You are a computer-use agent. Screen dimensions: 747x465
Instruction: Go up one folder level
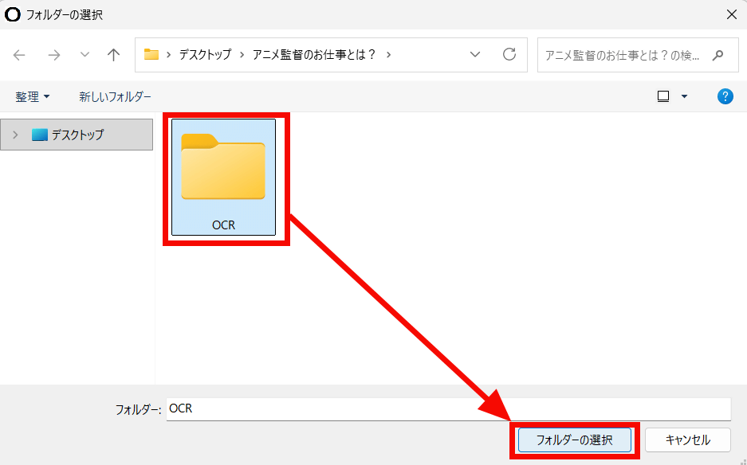tap(113, 55)
